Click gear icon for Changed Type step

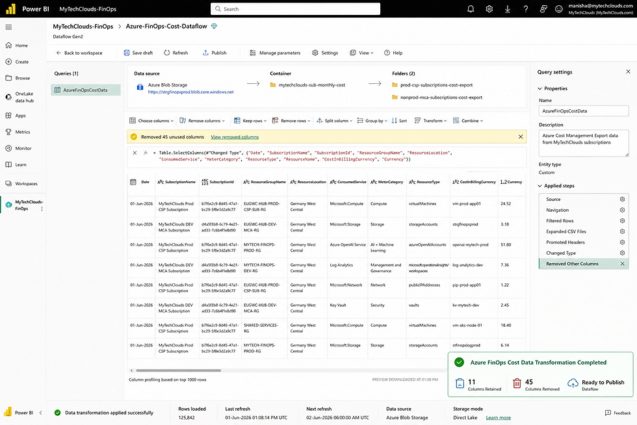coord(622,253)
